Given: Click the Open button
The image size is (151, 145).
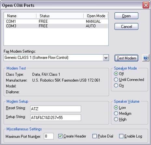Looking at the screenshot, I should coord(126,16).
